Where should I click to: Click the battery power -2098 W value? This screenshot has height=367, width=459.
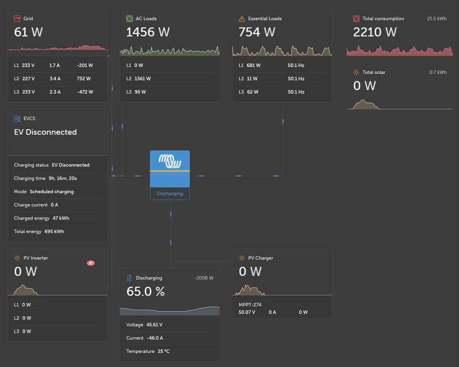[x=204, y=278]
